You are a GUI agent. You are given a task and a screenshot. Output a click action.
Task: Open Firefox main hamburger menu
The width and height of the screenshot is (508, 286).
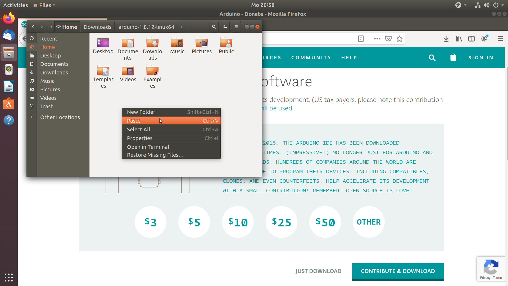[x=500, y=39]
